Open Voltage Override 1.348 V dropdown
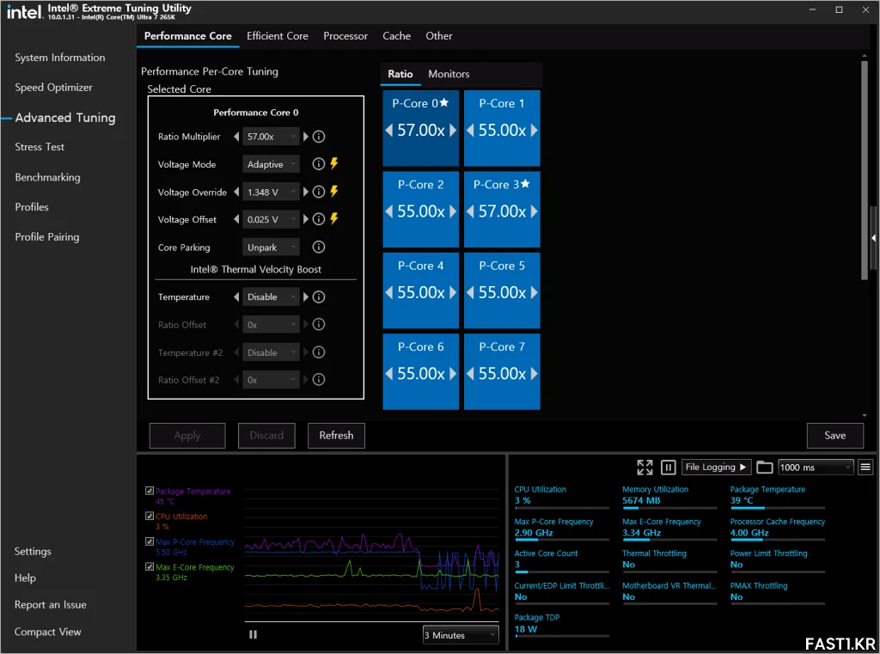Screen dimensions: 880x654 coord(271,192)
